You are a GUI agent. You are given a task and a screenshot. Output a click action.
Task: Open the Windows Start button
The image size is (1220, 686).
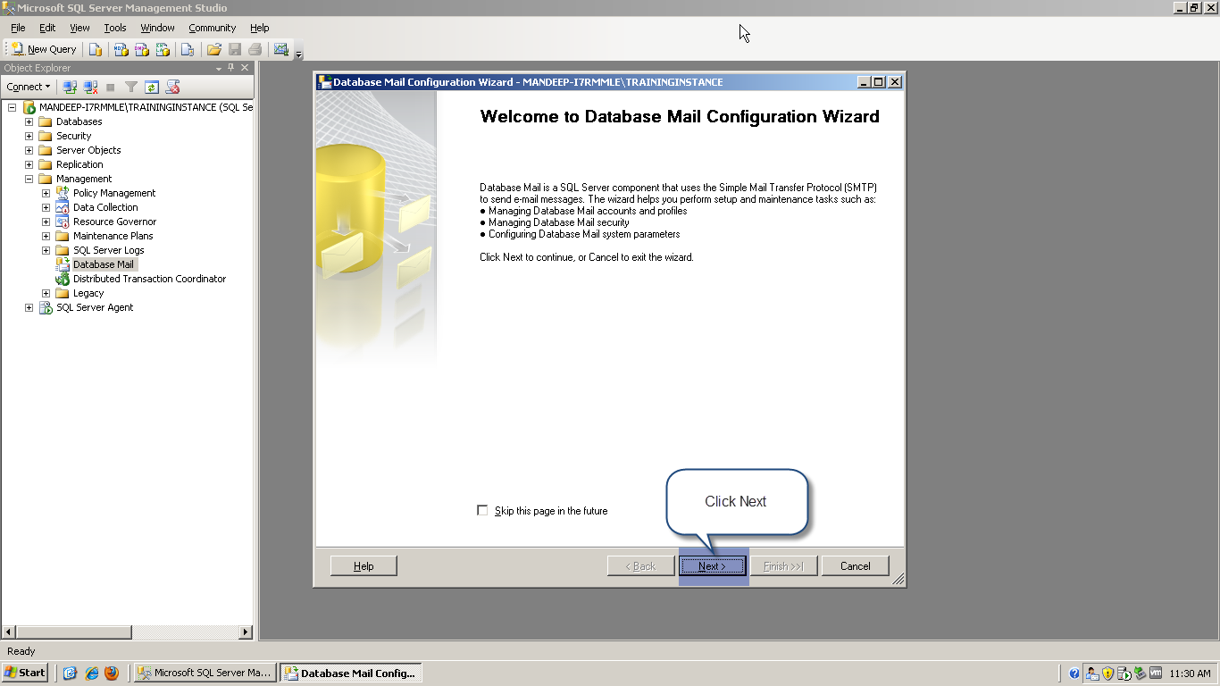tap(25, 673)
